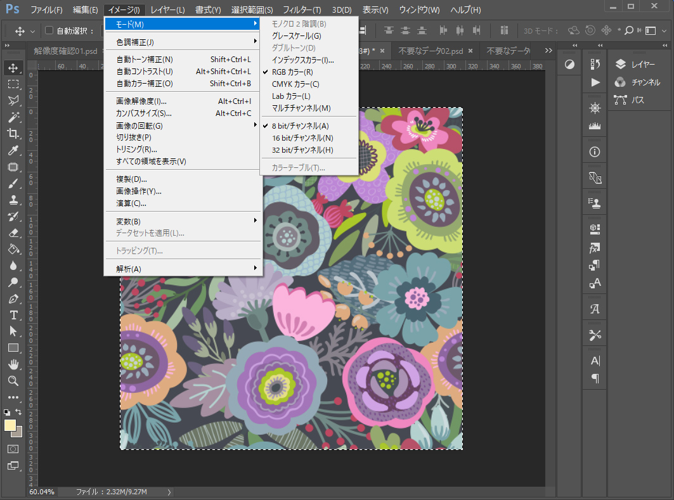Image resolution: width=674 pixels, height=500 pixels.
Task: Expand the 色調補正(J) submenu
Action: point(183,42)
